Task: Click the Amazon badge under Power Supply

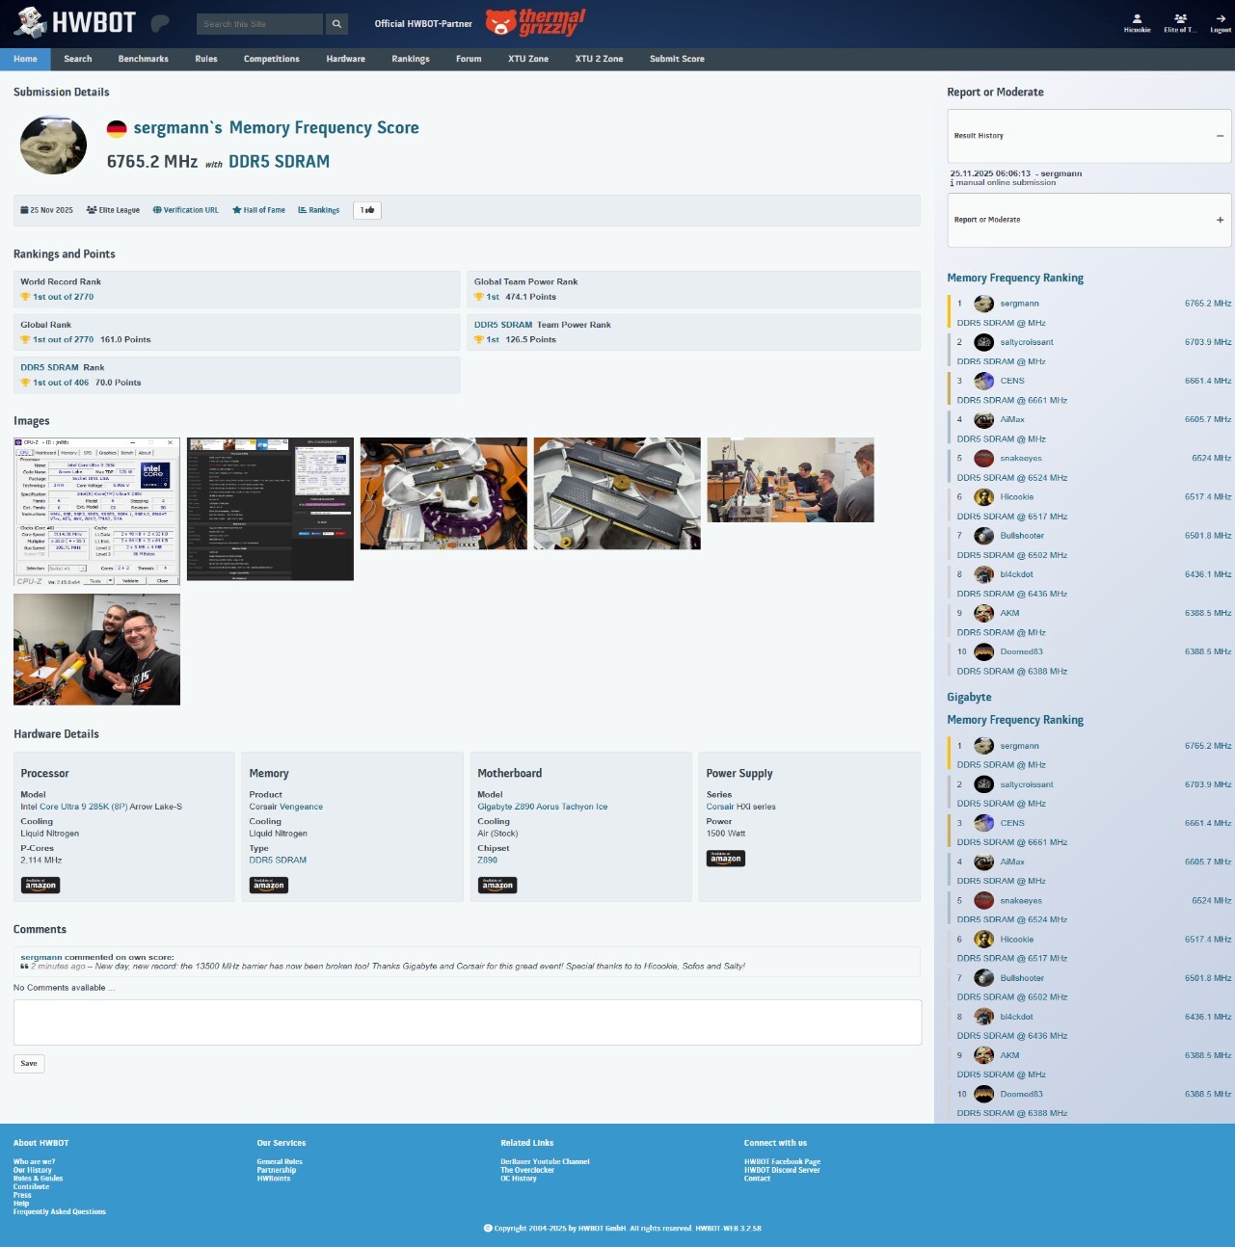Action: pos(725,858)
